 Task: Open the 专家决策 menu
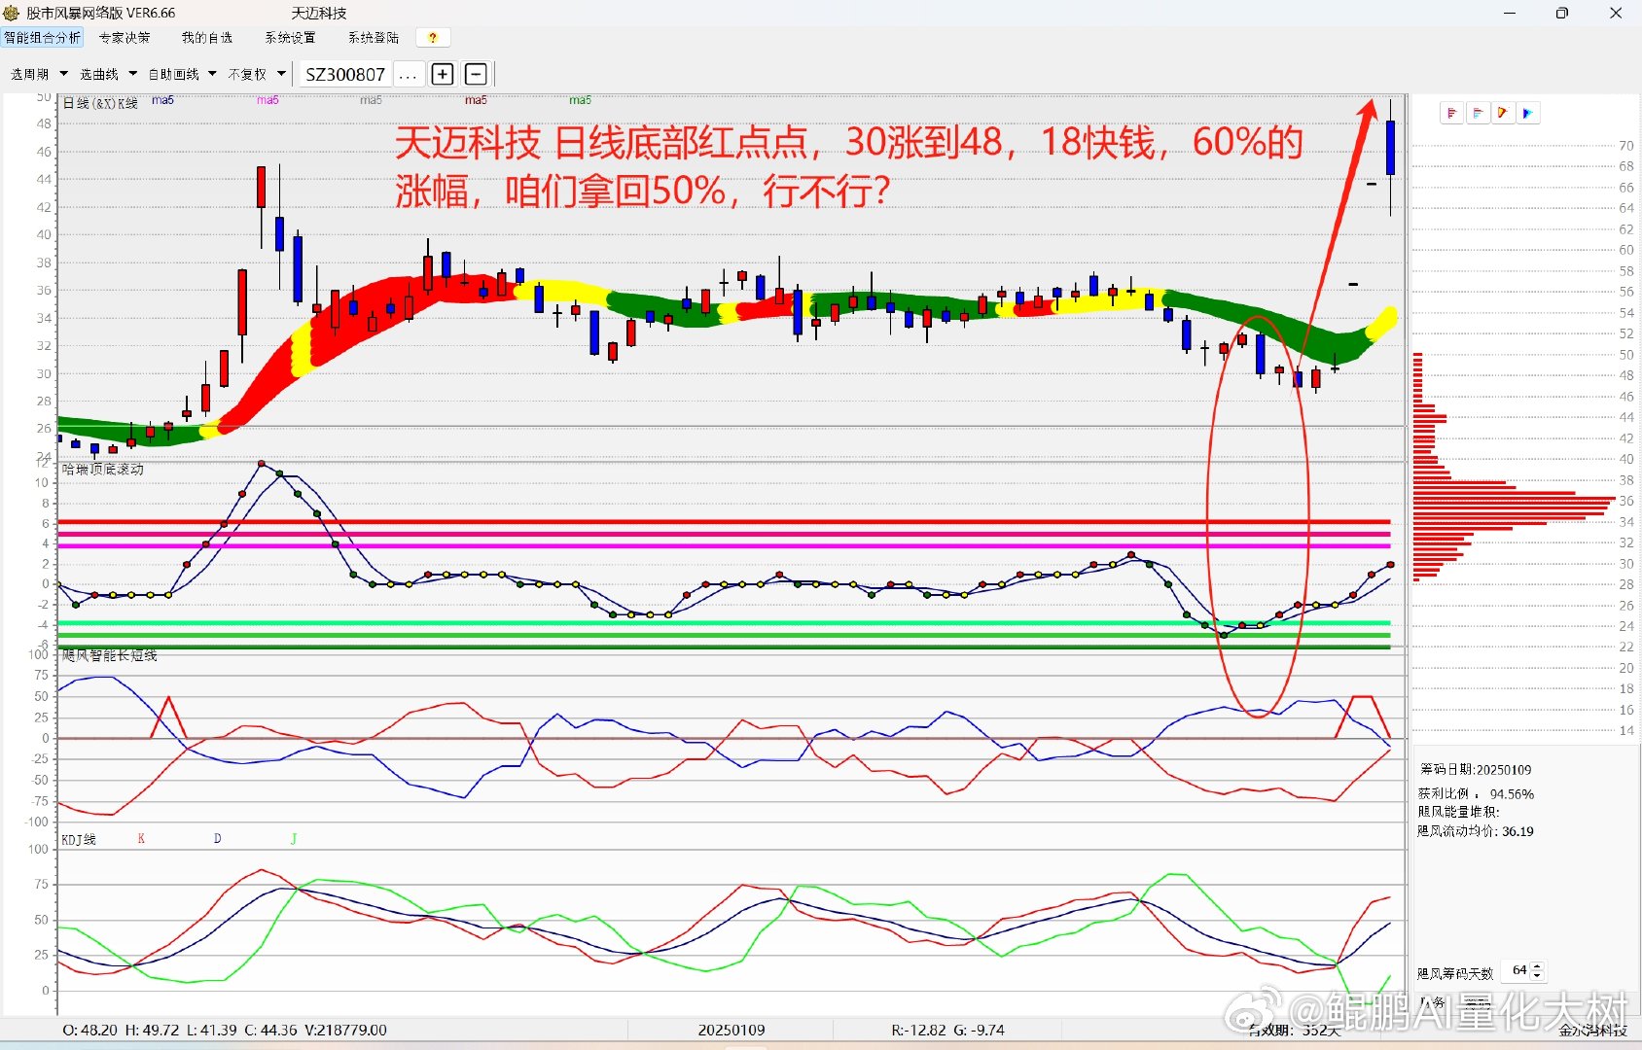pyautogui.click(x=125, y=38)
